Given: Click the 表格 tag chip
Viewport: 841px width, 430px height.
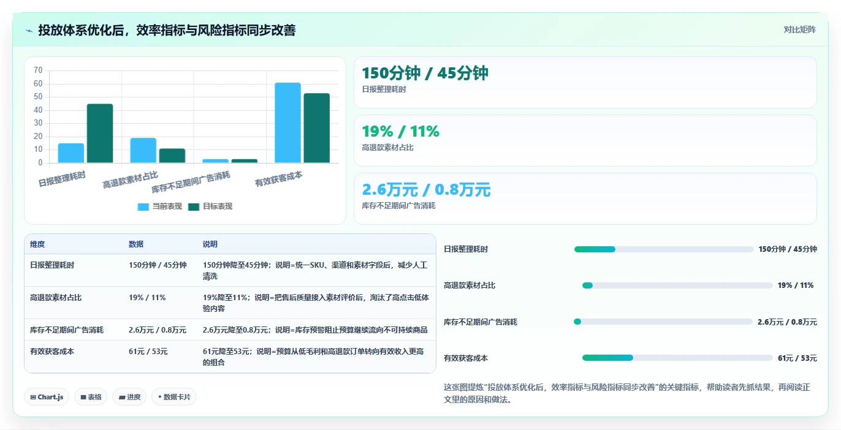Looking at the screenshot, I should (x=91, y=397).
